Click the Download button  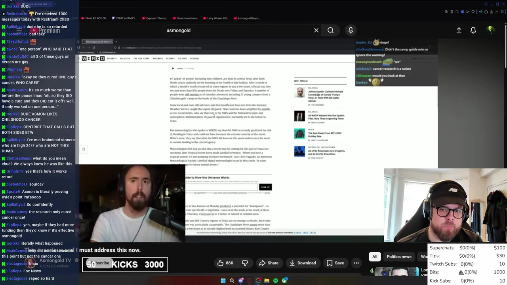click(x=303, y=263)
